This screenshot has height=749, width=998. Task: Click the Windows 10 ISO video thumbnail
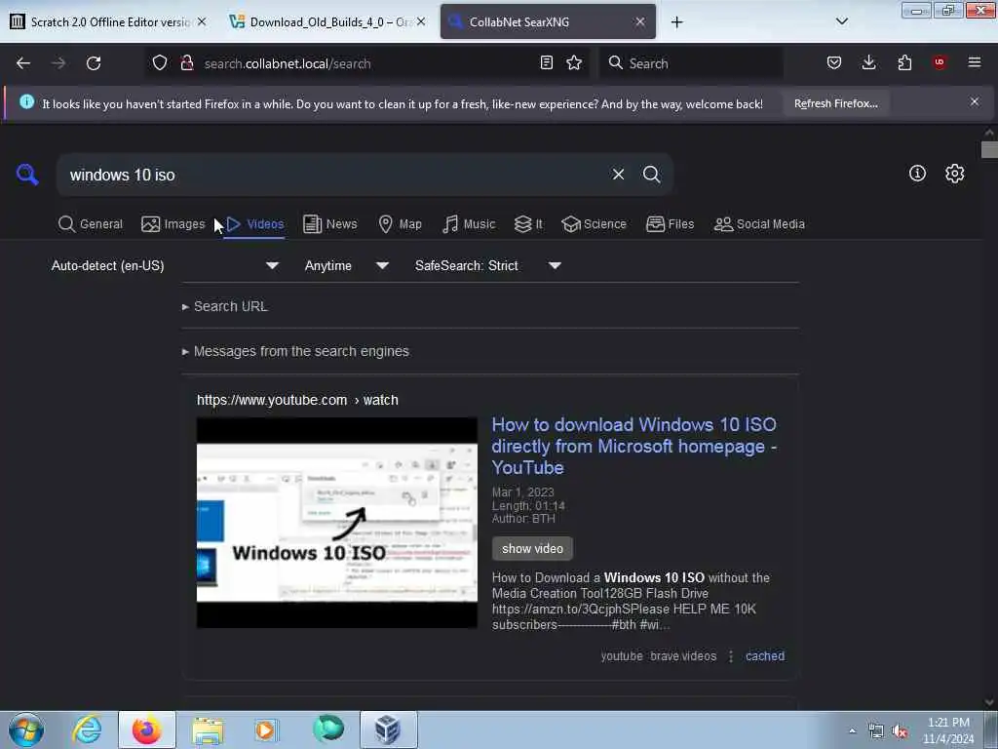[336, 523]
